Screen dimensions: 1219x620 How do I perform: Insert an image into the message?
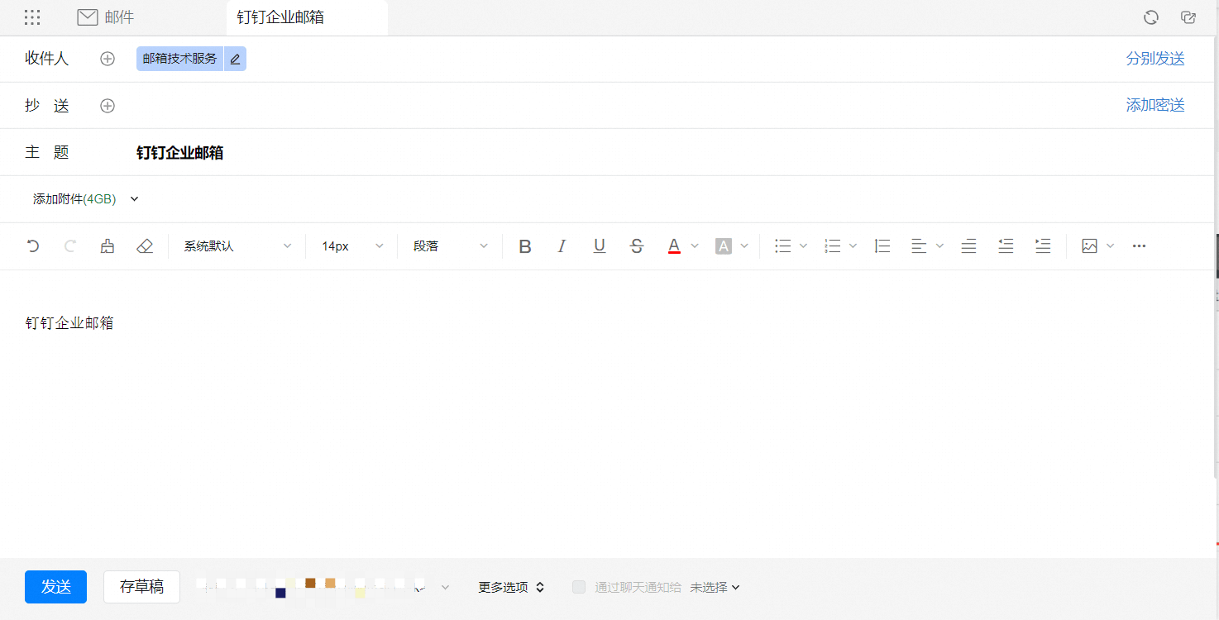[x=1089, y=246]
